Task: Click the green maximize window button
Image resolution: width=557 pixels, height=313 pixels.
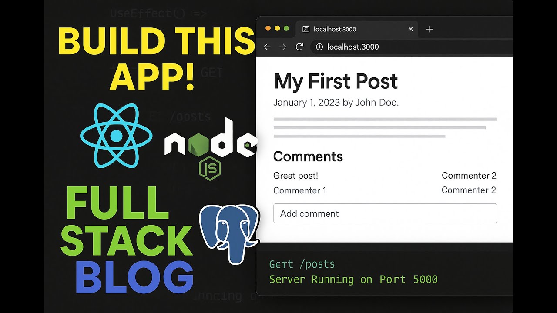Action: click(286, 28)
